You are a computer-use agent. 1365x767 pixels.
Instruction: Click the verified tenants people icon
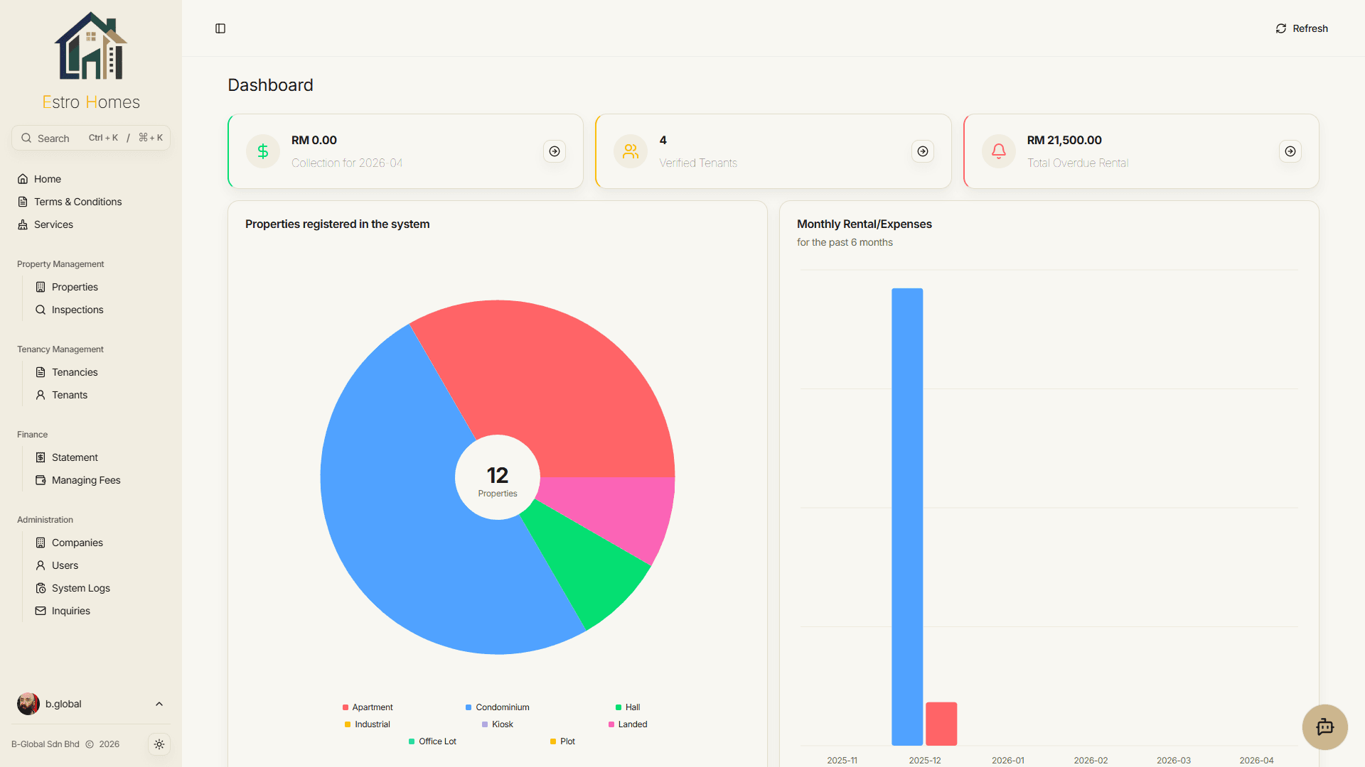[631, 151]
